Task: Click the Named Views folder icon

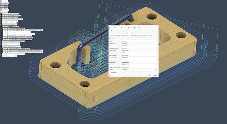Action: coord(1,3)
